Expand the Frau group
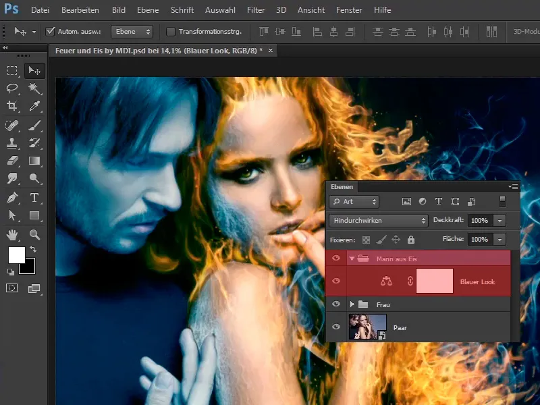Viewport: 540px width, 405px height. 352,304
